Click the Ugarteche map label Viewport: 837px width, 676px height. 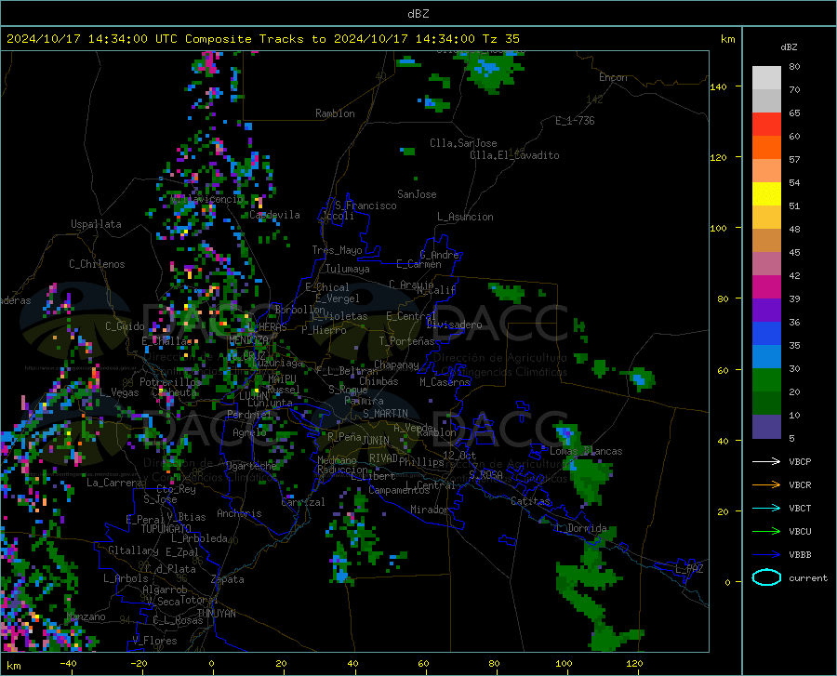[251, 466]
